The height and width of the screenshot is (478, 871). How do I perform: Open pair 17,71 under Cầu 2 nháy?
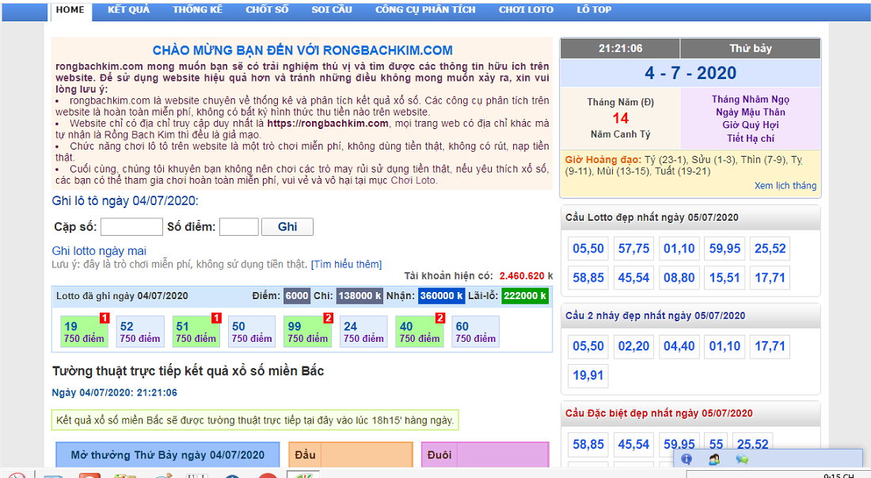(x=770, y=346)
